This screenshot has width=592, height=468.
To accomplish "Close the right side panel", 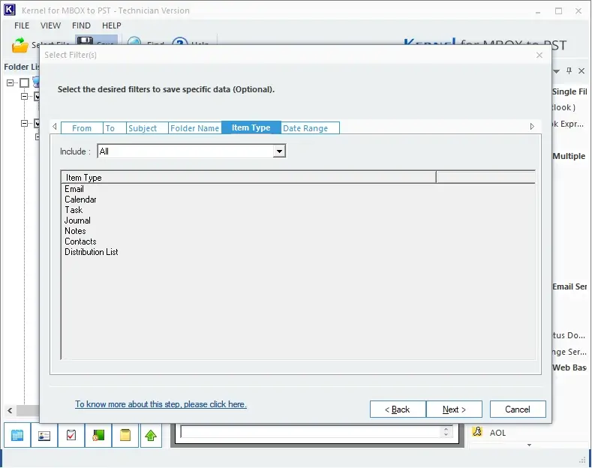I will [x=581, y=70].
